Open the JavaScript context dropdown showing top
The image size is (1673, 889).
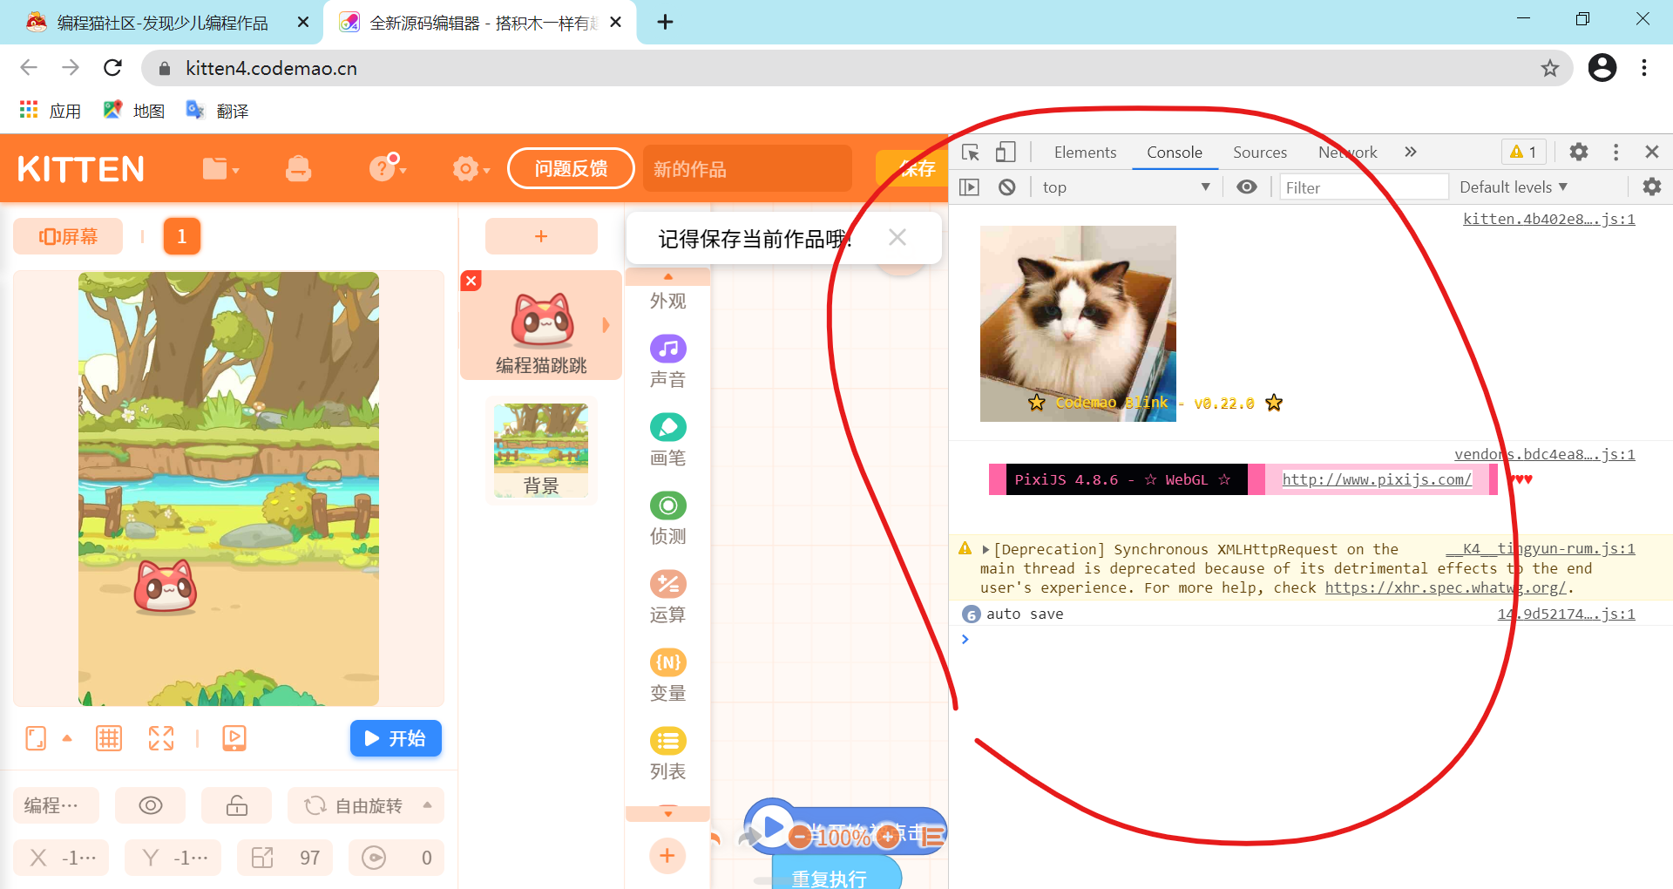click(x=1126, y=187)
